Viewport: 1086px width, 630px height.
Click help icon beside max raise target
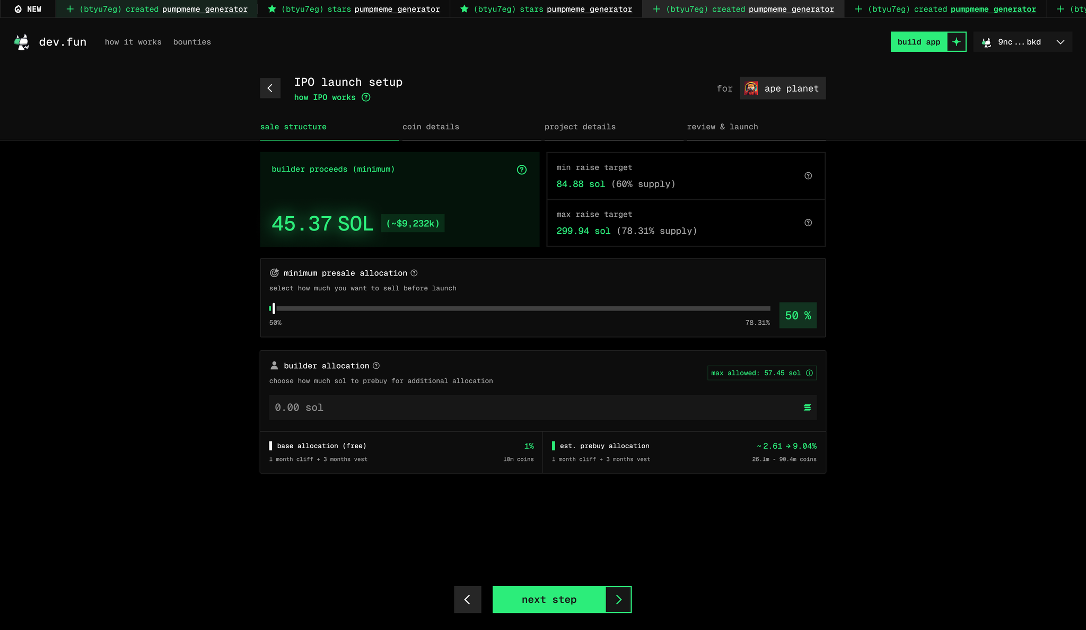point(808,223)
